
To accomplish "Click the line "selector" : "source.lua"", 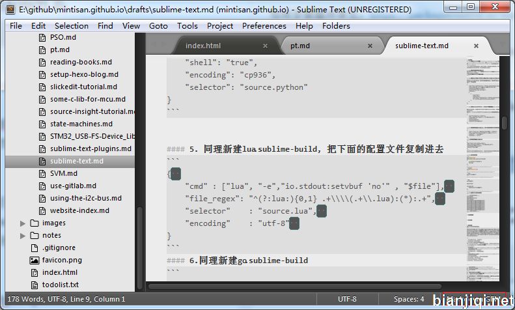I will click(x=251, y=211).
